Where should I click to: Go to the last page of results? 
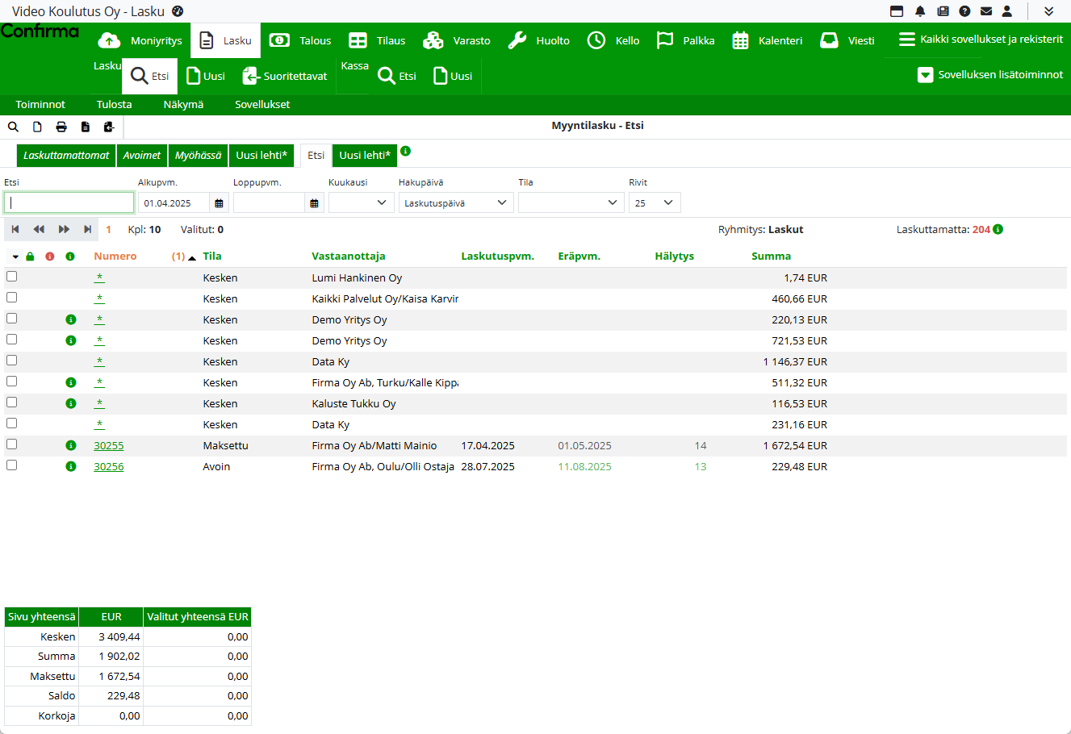tap(88, 230)
